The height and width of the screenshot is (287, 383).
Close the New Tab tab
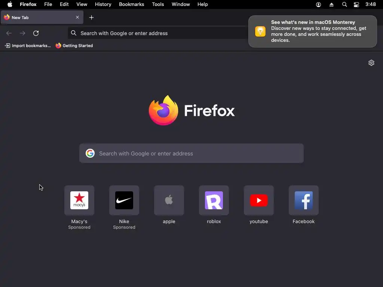[77, 17]
